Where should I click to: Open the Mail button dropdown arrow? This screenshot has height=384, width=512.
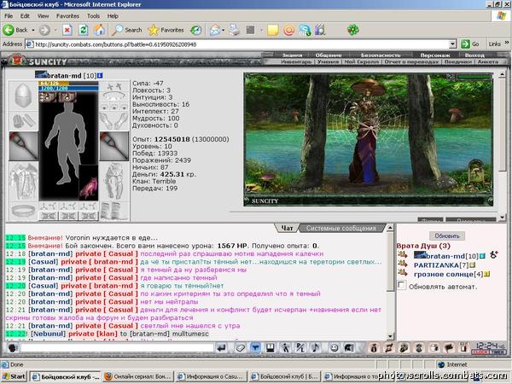pyautogui.click(x=224, y=30)
